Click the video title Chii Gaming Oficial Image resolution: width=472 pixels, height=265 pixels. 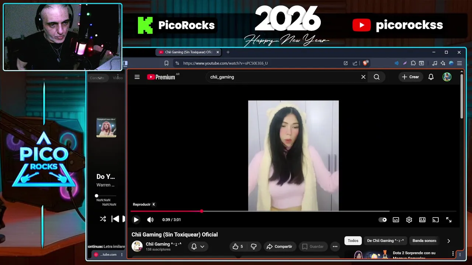coord(175,234)
